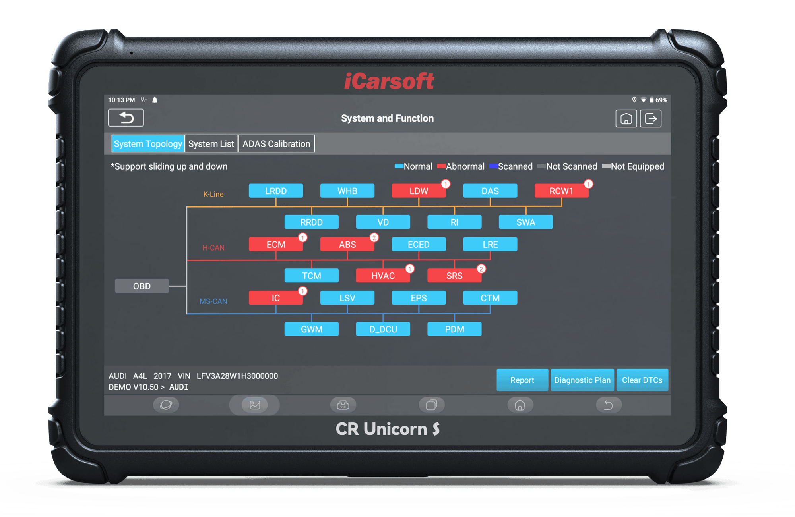Select the LRE module
Screen dimensions: 795x517
pyautogui.click(x=490, y=244)
